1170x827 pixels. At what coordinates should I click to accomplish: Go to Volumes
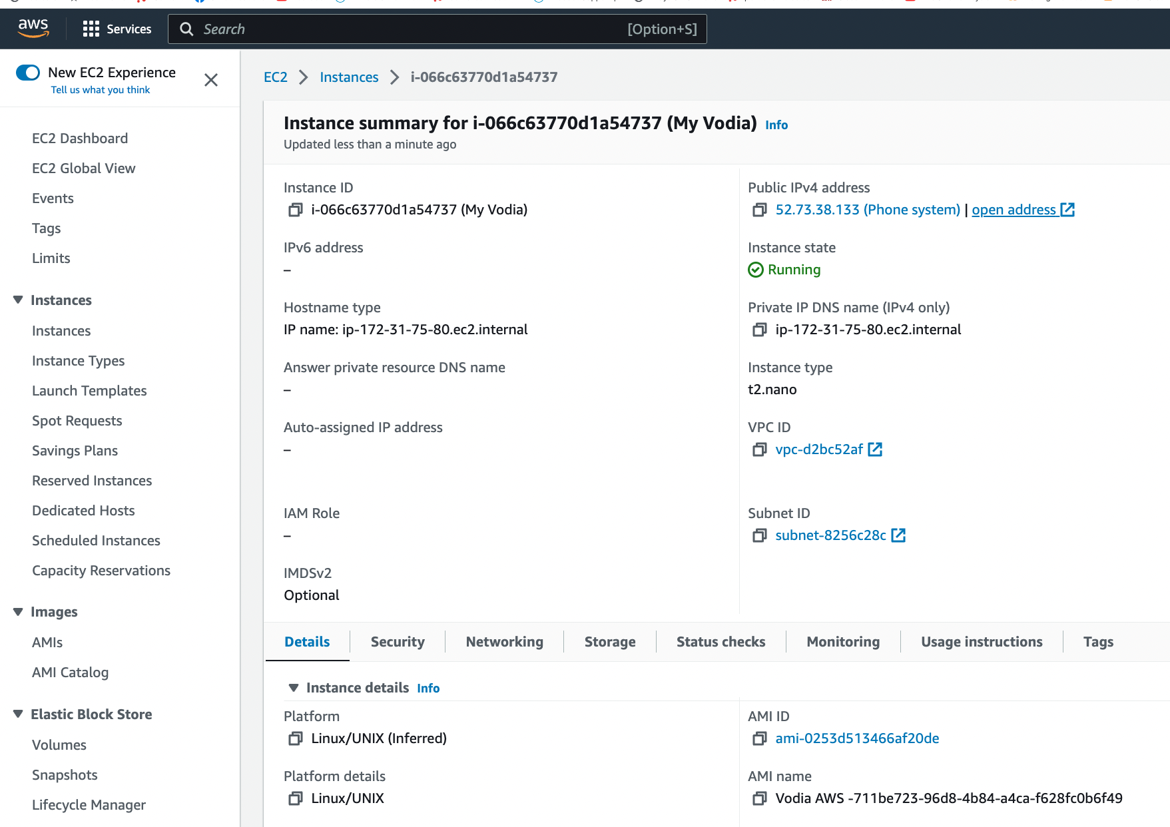pyautogui.click(x=59, y=745)
